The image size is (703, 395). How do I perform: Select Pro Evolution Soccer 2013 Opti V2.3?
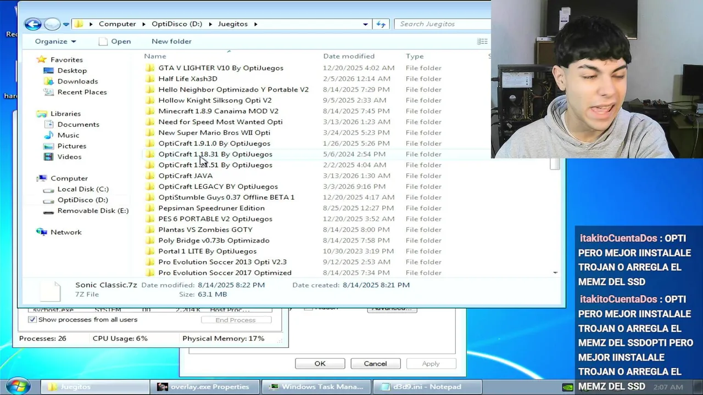(x=222, y=262)
